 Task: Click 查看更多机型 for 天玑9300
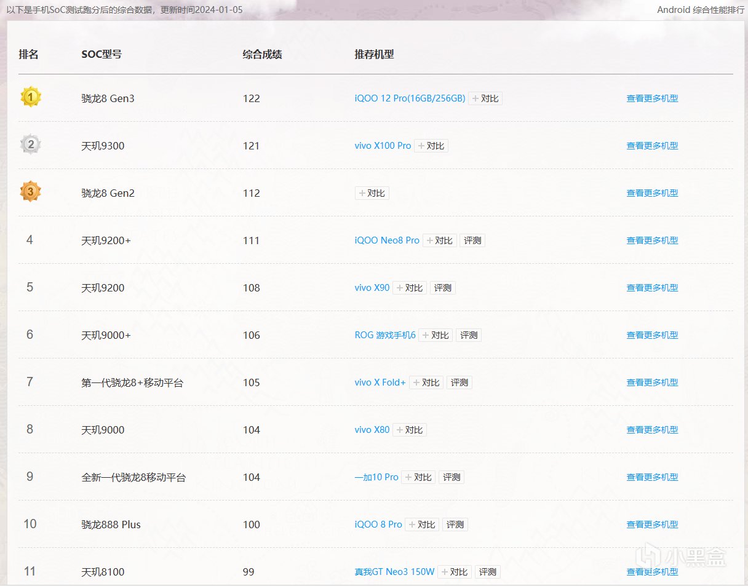[652, 146]
